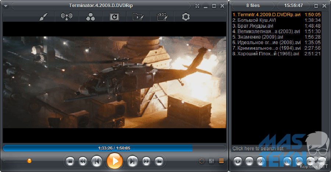Click the large orange play button
Image resolution: width=331 pixels, height=172 pixels.
click(x=115, y=161)
